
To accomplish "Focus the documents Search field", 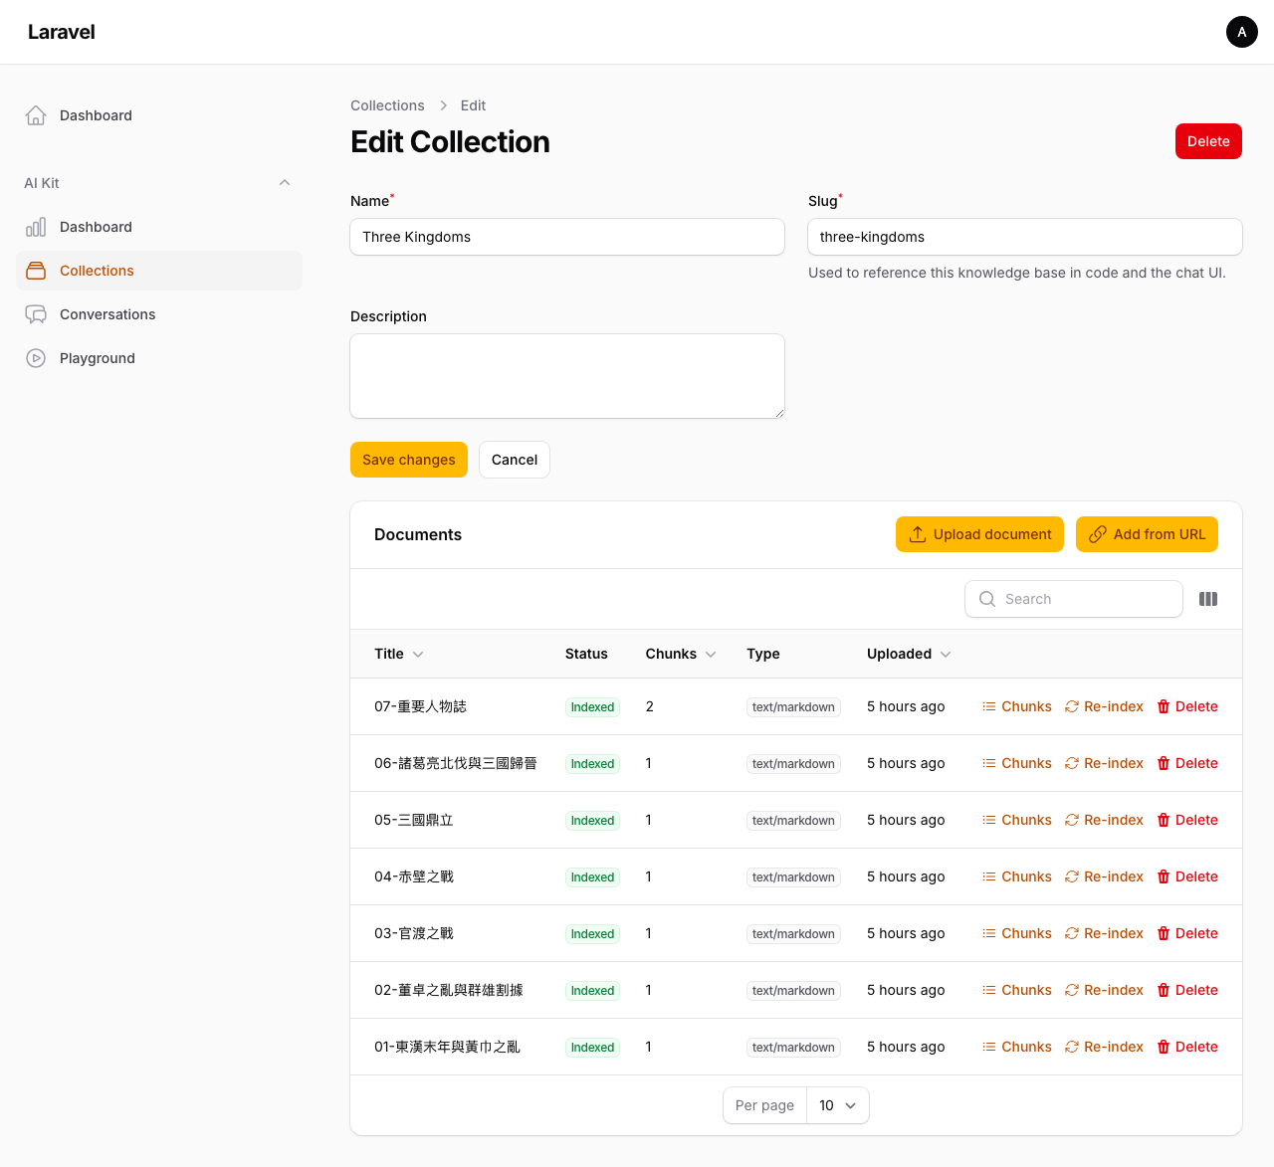I will coord(1074,599).
